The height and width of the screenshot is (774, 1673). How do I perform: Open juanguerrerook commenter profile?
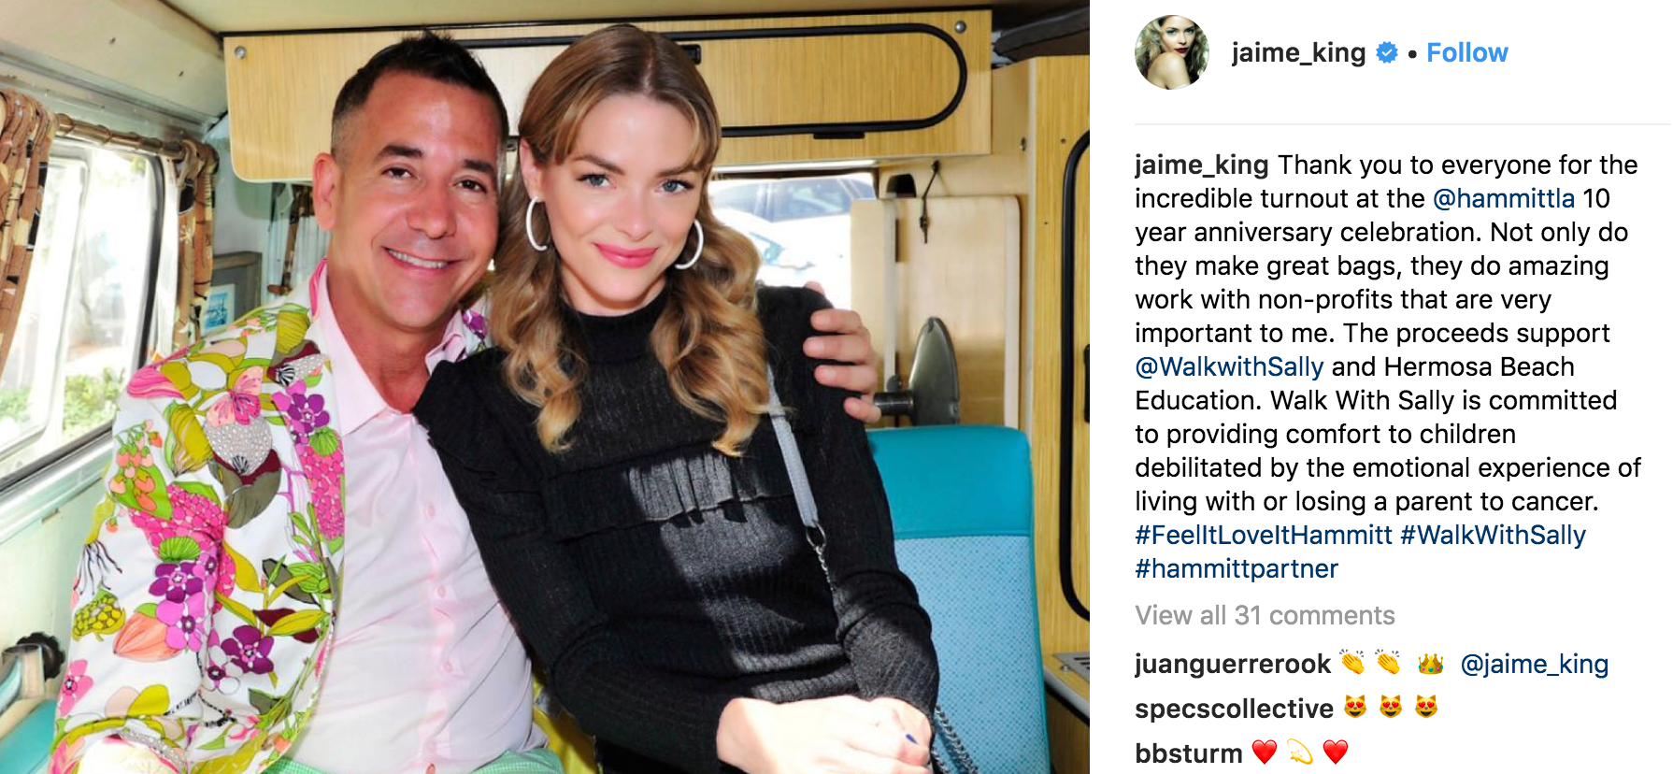1232,664
